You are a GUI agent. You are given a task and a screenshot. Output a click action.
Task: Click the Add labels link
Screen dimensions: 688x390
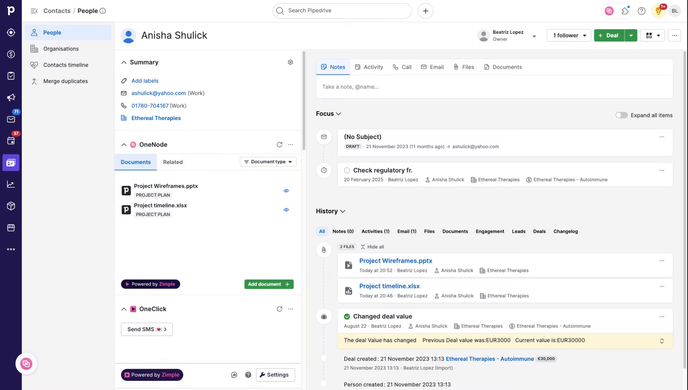tap(145, 81)
